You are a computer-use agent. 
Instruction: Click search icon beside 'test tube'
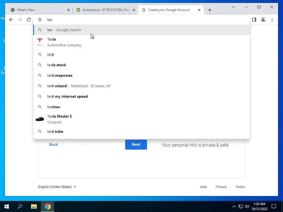[x=40, y=131]
